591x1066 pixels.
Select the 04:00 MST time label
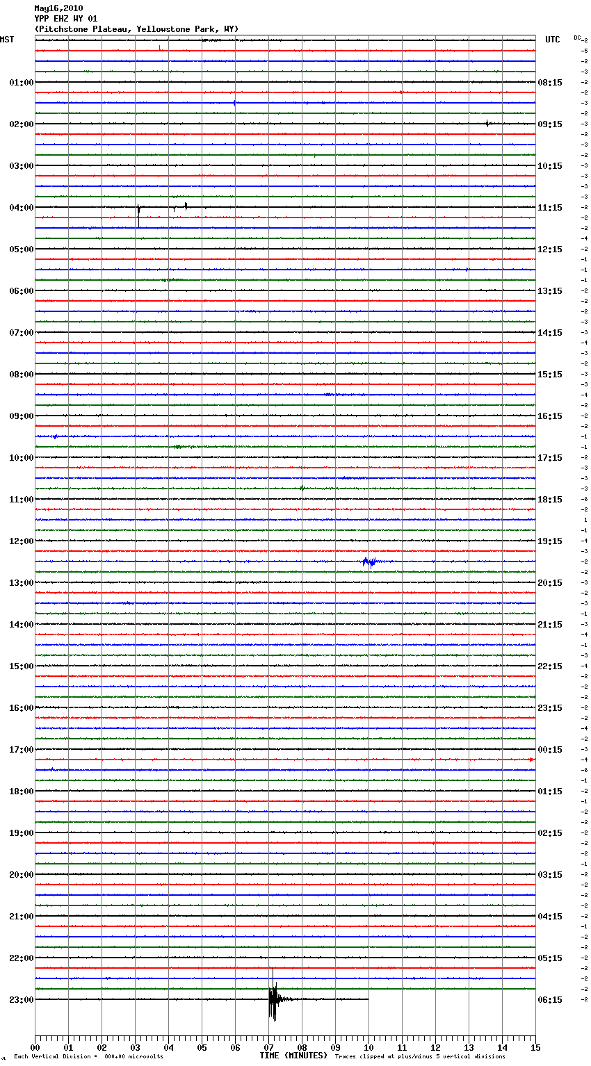pos(21,208)
